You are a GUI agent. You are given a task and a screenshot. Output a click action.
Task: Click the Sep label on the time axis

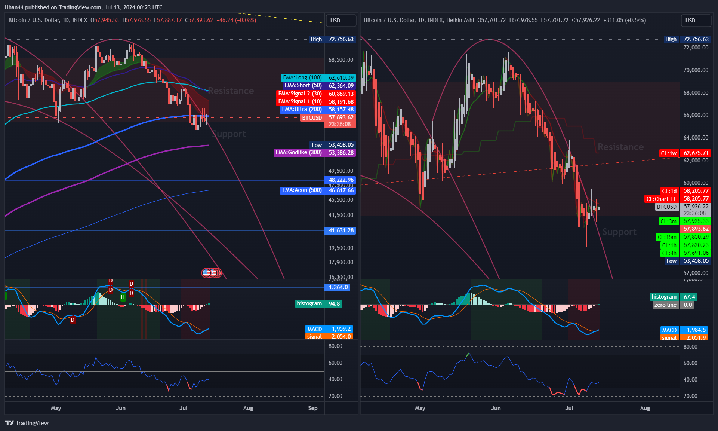point(313,408)
